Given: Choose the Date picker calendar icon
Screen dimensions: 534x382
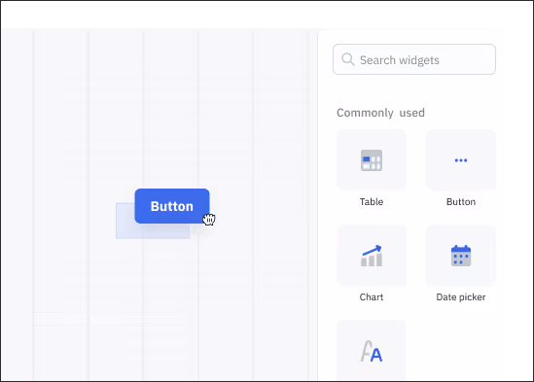Looking at the screenshot, I should coord(461,256).
